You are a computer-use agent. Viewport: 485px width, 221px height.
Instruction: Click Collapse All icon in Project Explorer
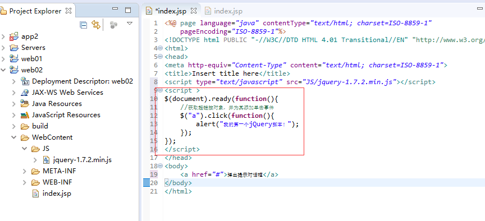coord(84,25)
